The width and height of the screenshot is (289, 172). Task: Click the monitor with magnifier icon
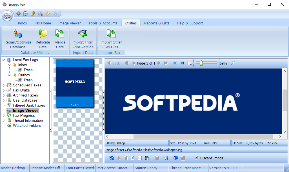(x=176, y=158)
